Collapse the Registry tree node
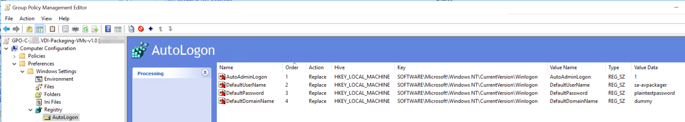This screenshot has width=685, height=122. tap(30, 110)
